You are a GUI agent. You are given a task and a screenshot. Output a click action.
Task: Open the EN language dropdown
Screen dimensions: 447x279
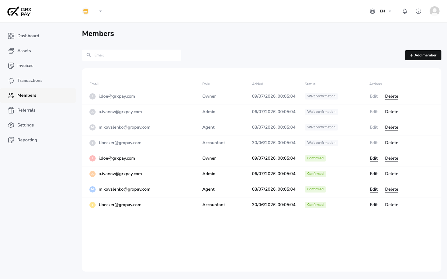click(x=385, y=11)
